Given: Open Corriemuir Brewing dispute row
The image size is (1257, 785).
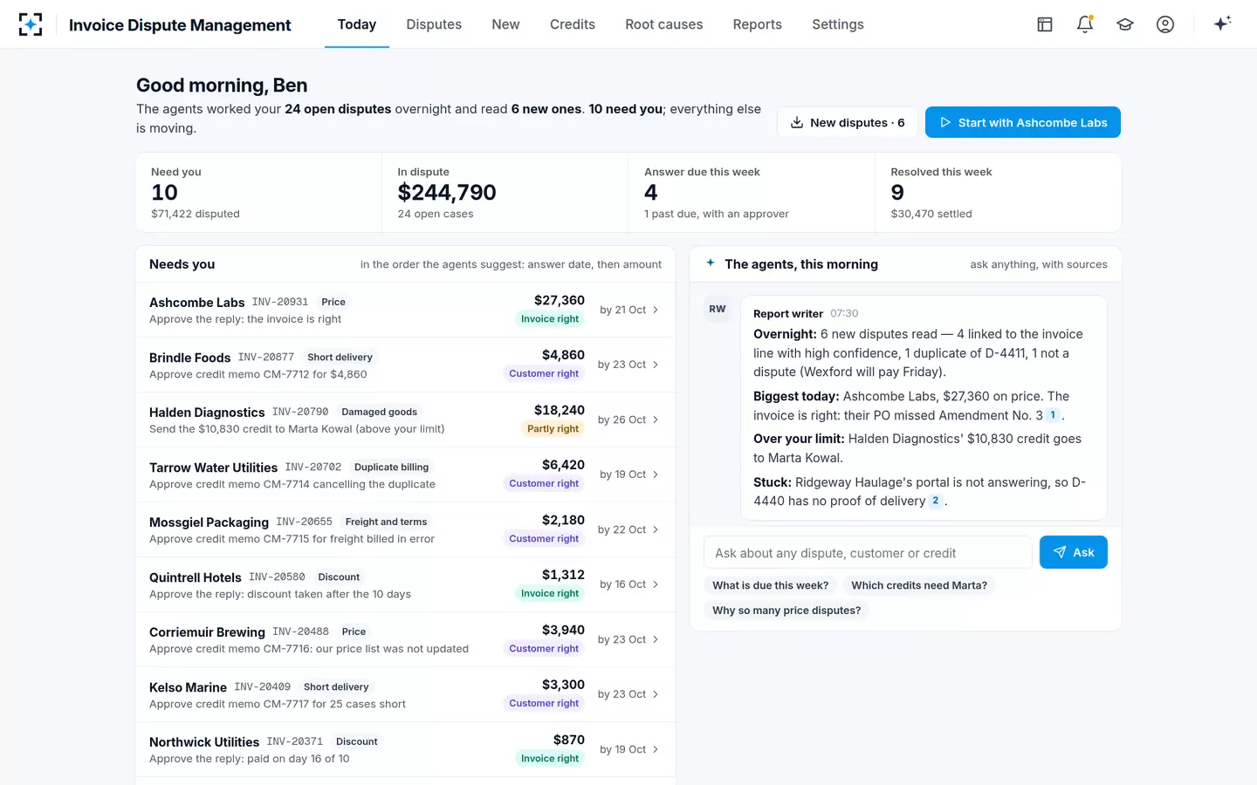Looking at the screenshot, I should [406, 639].
